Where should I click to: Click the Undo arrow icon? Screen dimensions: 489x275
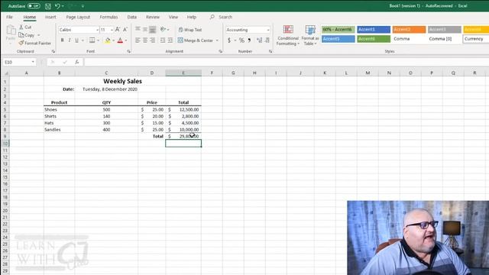(57, 6)
